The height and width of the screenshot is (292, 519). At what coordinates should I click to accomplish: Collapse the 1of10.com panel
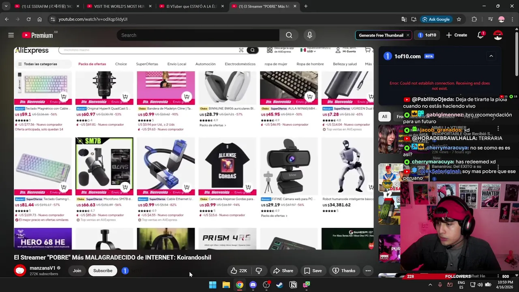click(491, 56)
